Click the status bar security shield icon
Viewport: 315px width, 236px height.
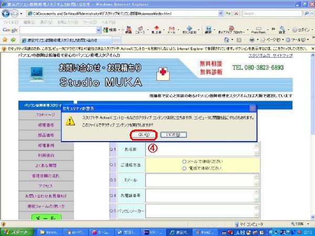pyautogui.click(x=3, y=224)
